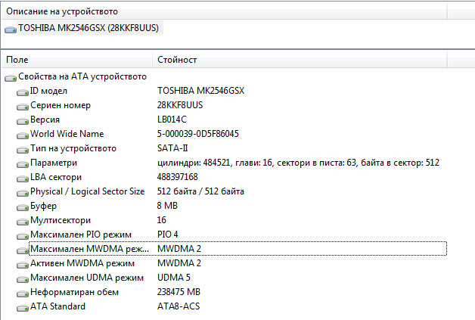
Task: Click the icon beside Версия row
Action: [23, 120]
